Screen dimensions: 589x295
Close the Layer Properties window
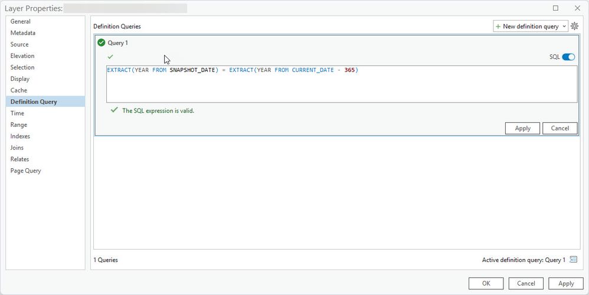[x=577, y=8]
